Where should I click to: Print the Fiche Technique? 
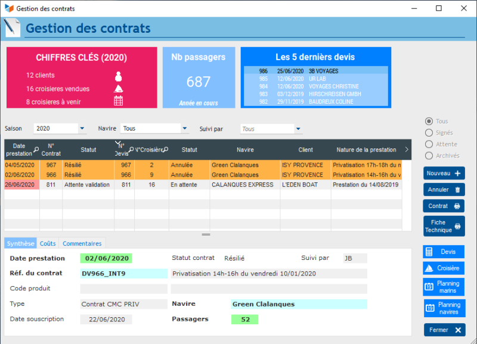coord(444,227)
